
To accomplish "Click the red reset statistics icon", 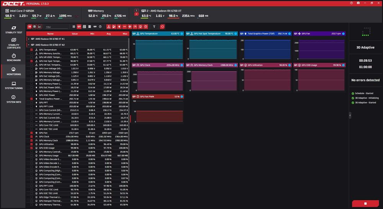I will point(162,26).
